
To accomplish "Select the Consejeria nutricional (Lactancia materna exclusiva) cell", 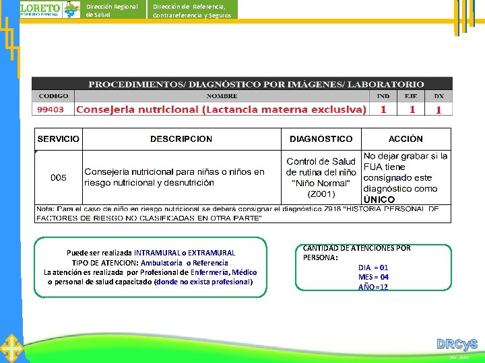I will pyautogui.click(x=222, y=110).
